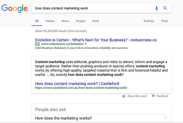Select the All tab
This screenshot has height=123, width=183.
(x=37, y=21)
